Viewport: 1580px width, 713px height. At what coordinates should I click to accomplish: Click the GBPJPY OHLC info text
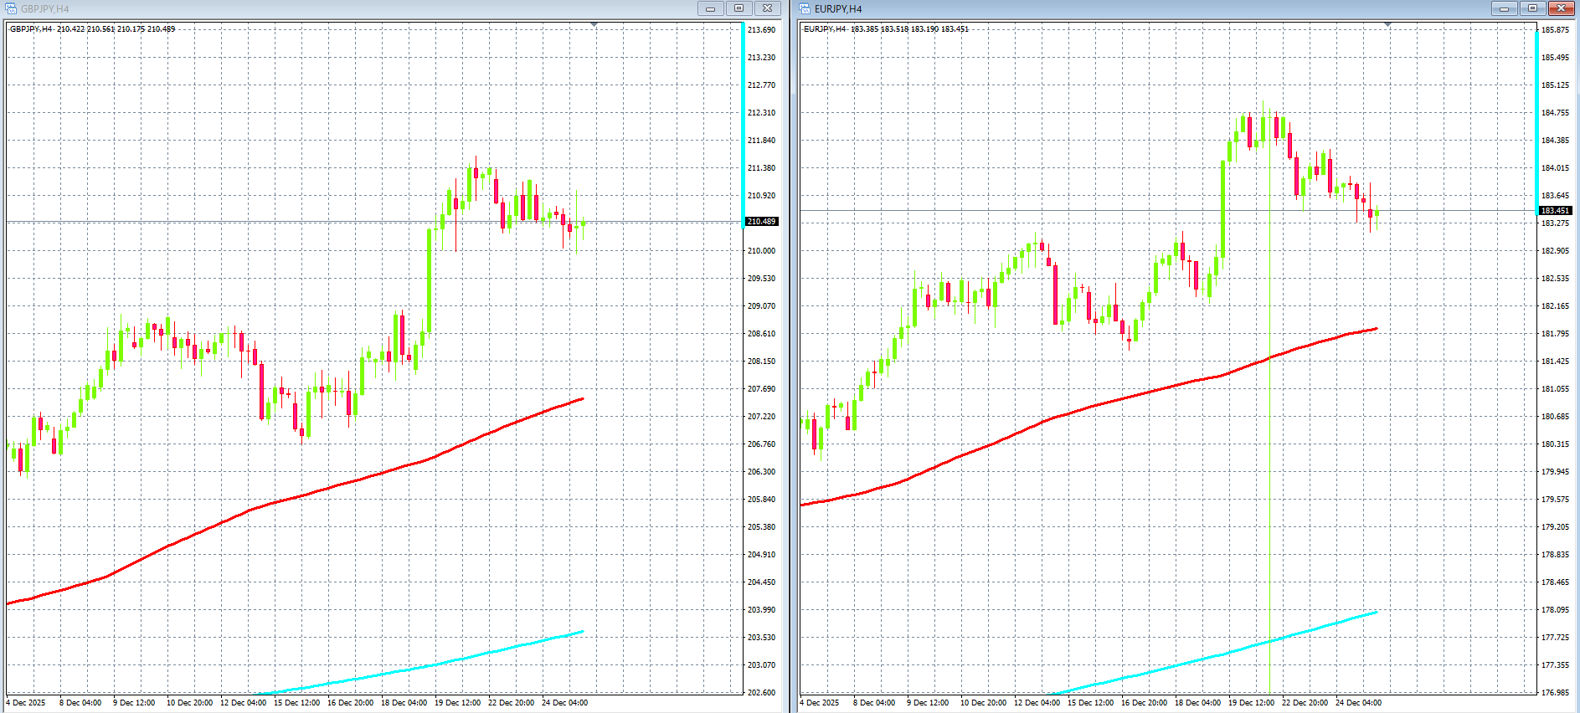point(92,29)
